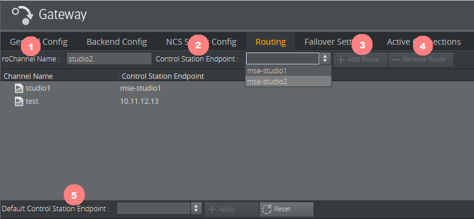Click the plus icon on Add Route
Viewport: 474px width, 219px height.
(x=341, y=60)
